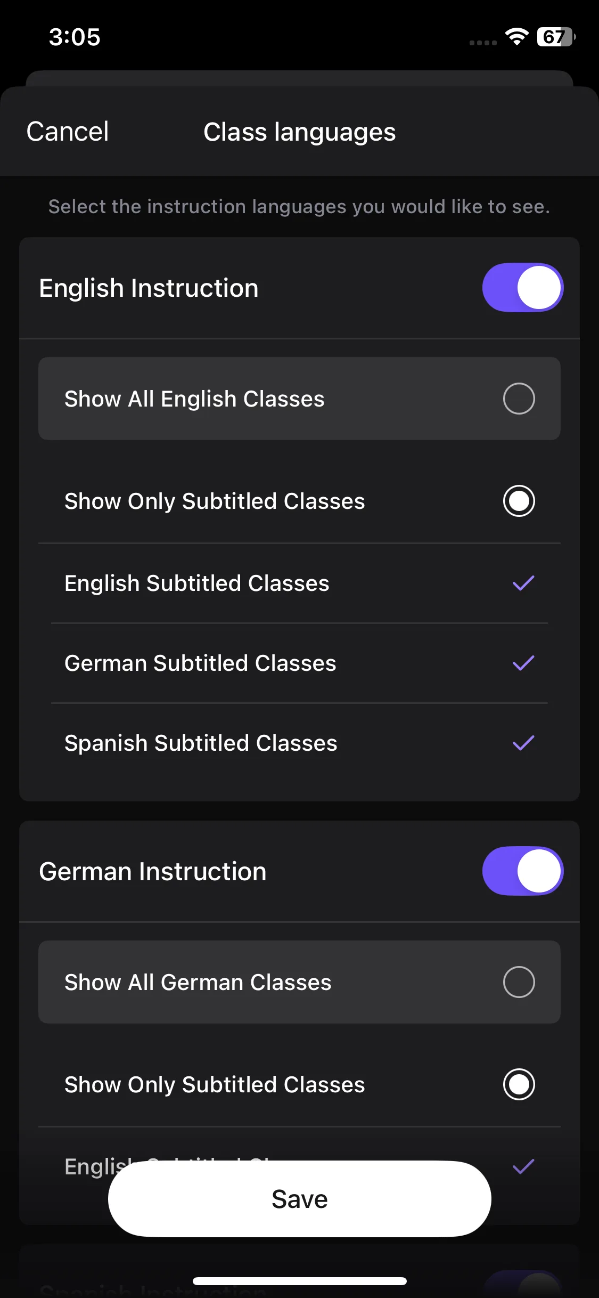Tap the battery indicator icon
599x1298 pixels.
point(555,37)
